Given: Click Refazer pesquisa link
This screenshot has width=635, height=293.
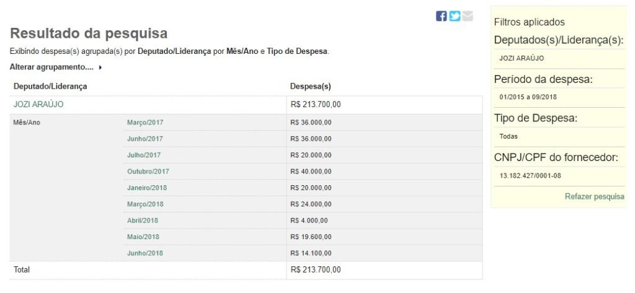Looking at the screenshot, I should pyautogui.click(x=595, y=197).
